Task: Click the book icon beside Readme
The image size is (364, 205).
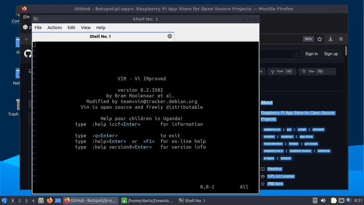Action: tap(263, 169)
